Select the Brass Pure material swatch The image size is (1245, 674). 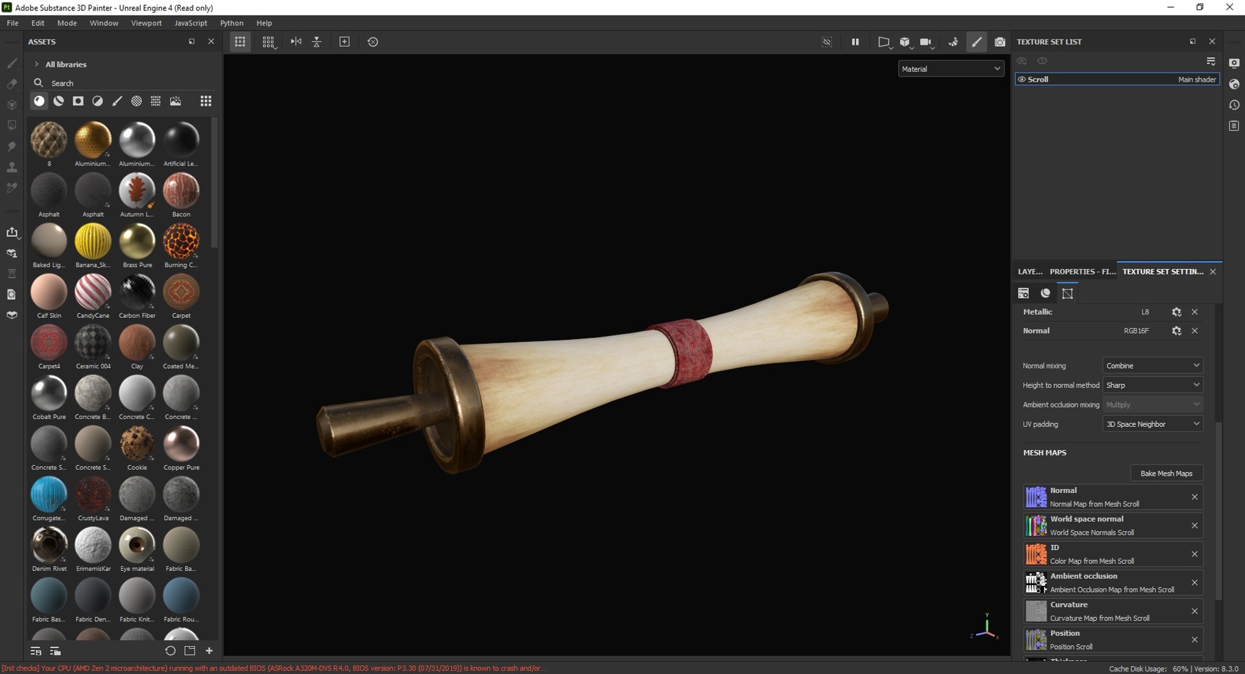click(x=137, y=241)
